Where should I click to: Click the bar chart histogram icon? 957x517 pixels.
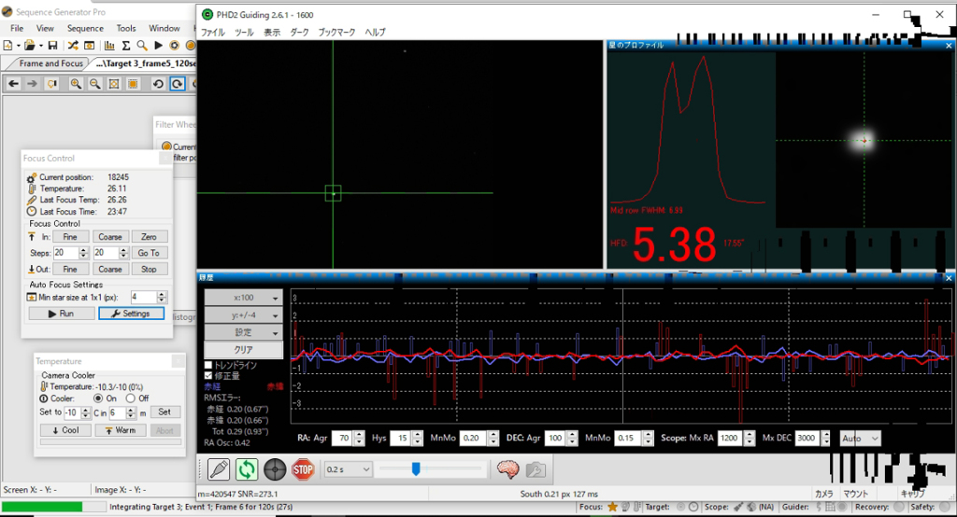(x=109, y=45)
